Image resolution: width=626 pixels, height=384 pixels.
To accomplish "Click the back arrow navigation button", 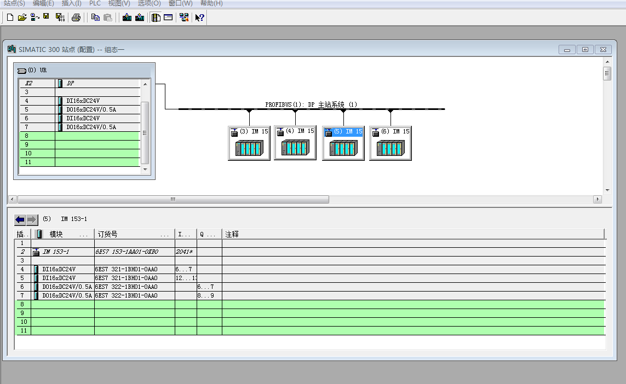I will pos(20,219).
